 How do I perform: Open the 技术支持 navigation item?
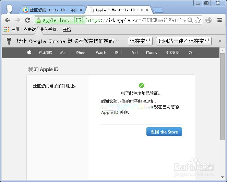[172, 53]
